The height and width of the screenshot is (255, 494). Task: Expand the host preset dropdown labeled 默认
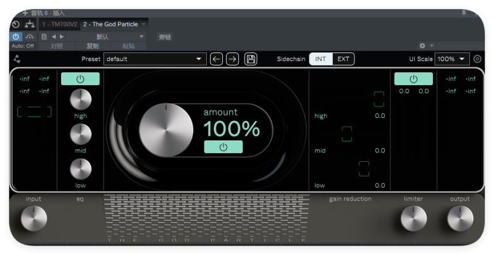click(x=119, y=36)
